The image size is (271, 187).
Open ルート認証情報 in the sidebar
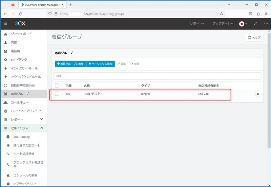click(24, 154)
